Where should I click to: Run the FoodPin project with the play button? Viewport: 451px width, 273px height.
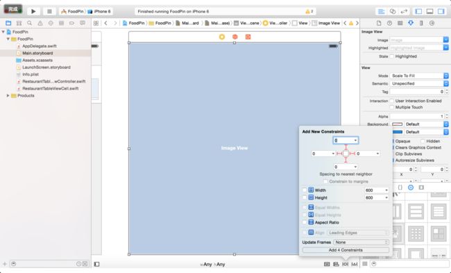(x=33, y=12)
